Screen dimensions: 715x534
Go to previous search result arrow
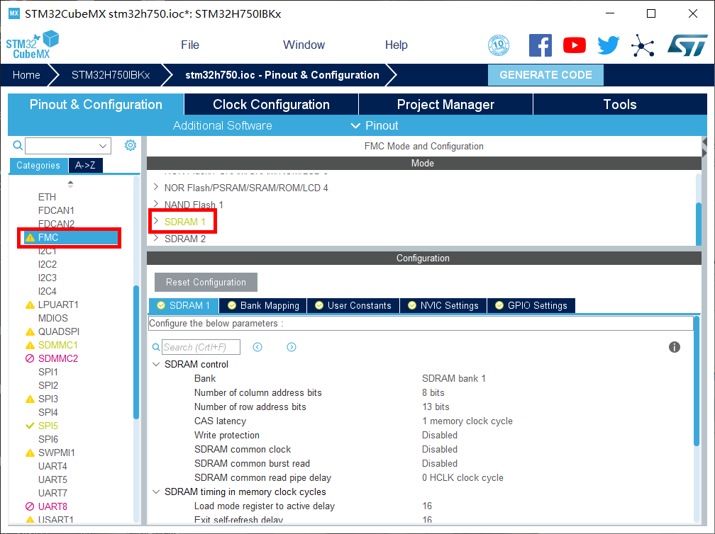coord(257,347)
